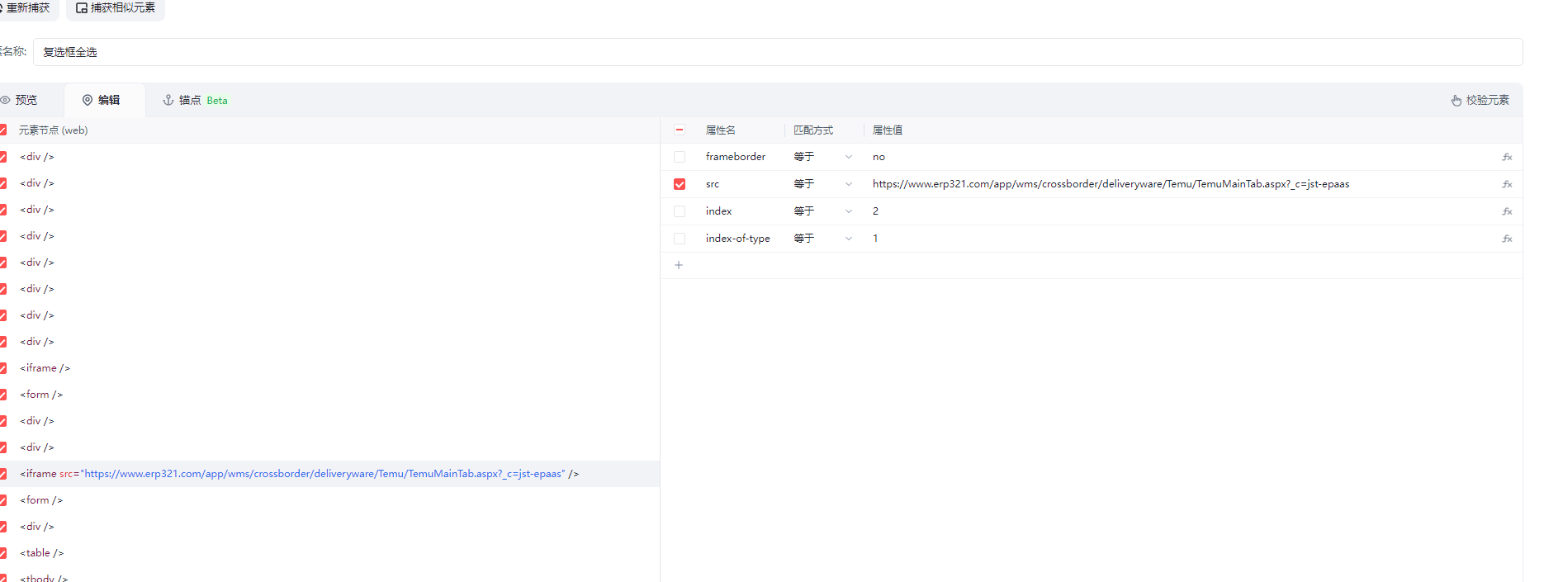Toggle the select-all attributes header checkbox
Viewport: 1544px width, 582px height.
[x=680, y=130]
